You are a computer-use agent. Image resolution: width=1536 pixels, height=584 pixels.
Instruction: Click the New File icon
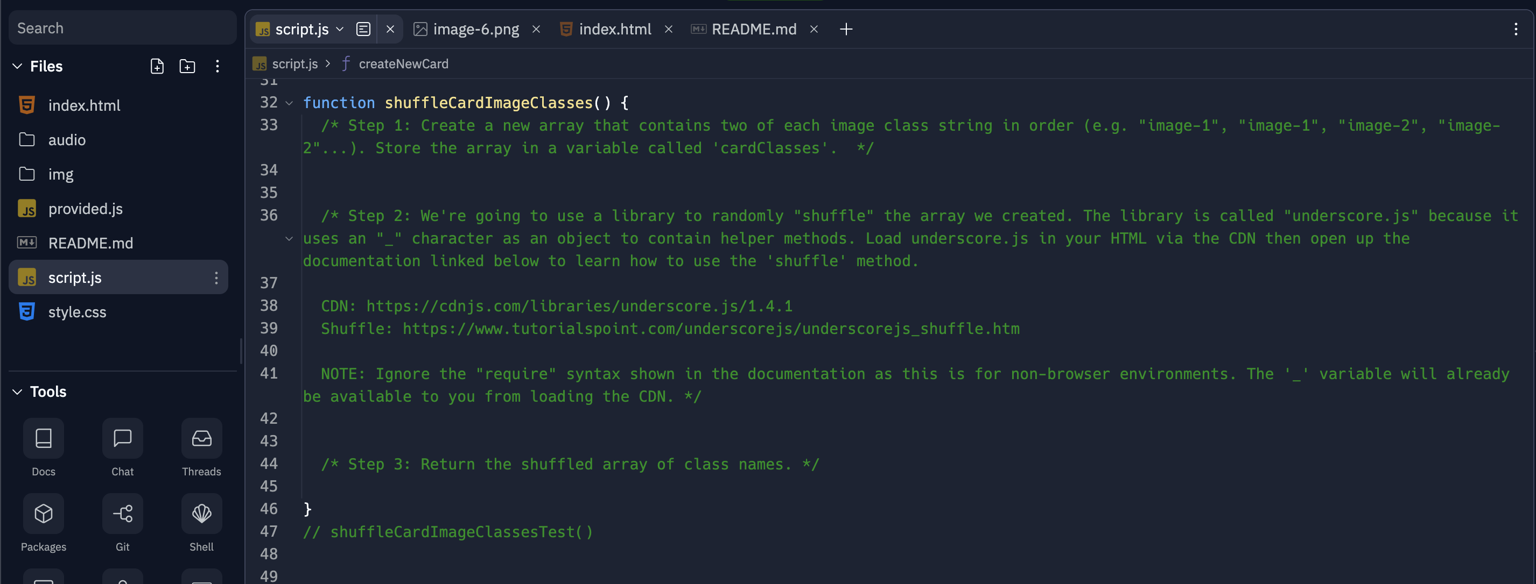pyautogui.click(x=157, y=66)
